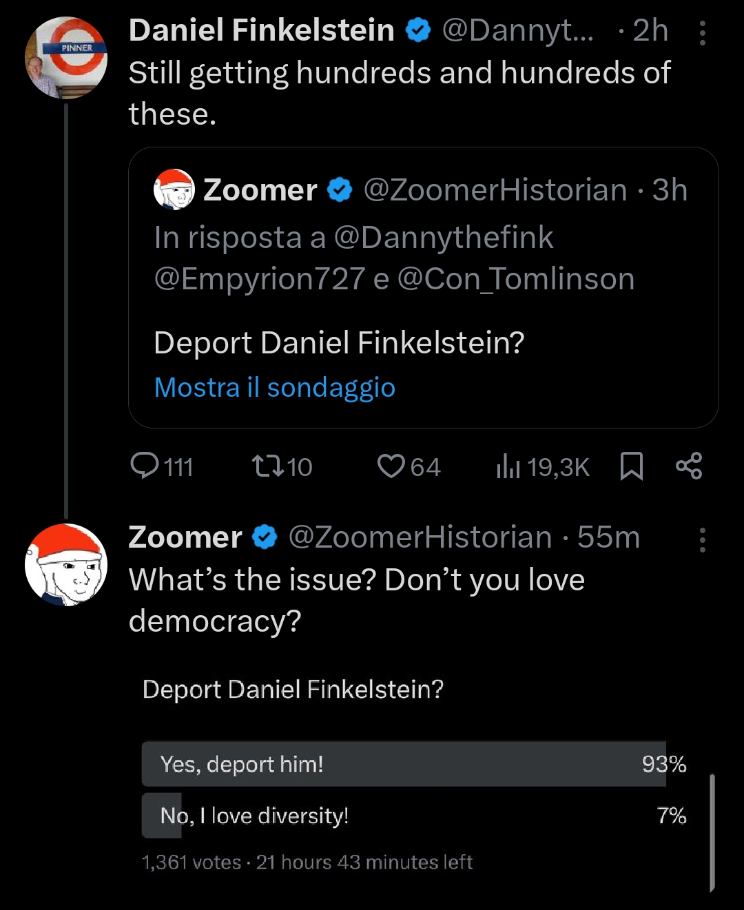Open the @Dannythefink mention in the quoted tweet
This screenshot has height=910, width=744.
click(443, 238)
